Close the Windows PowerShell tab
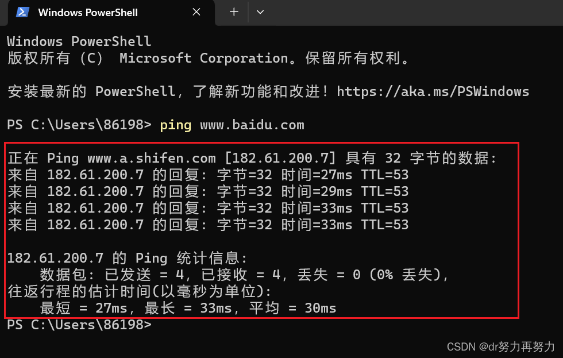The width and height of the screenshot is (563, 358). pos(196,12)
